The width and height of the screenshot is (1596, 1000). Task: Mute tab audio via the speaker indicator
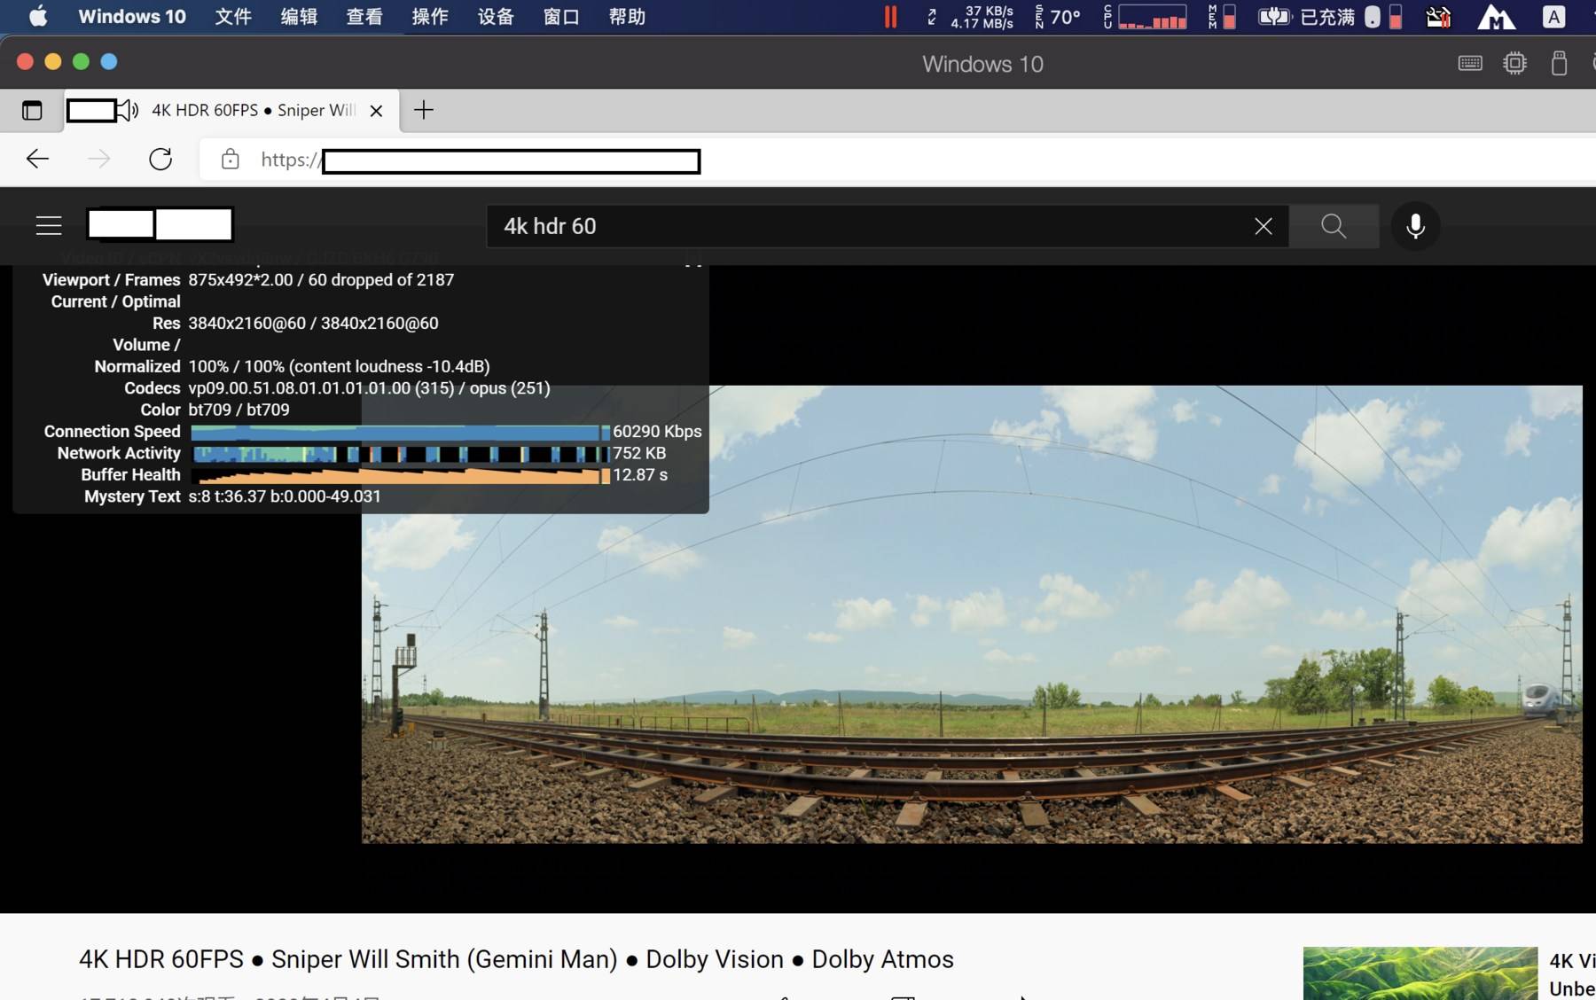(x=129, y=110)
